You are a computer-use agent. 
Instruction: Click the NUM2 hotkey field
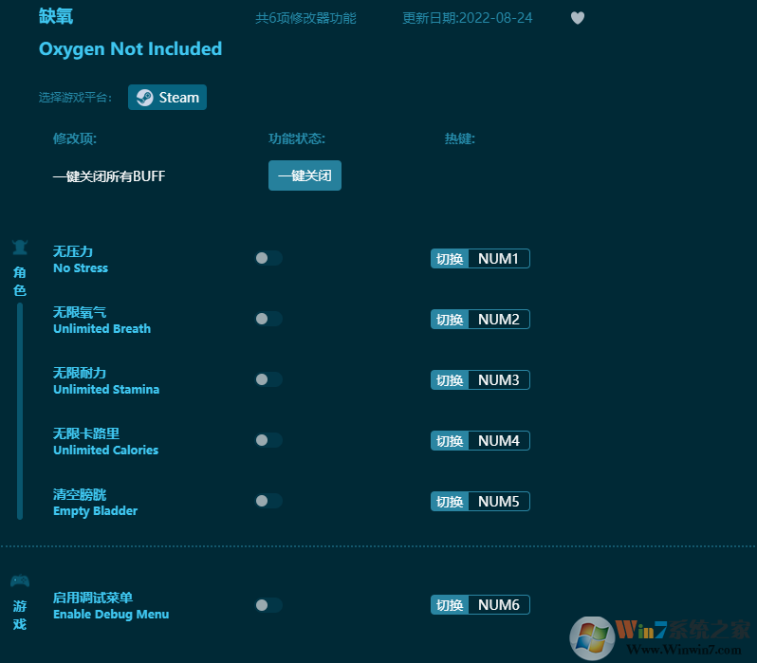tap(498, 320)
